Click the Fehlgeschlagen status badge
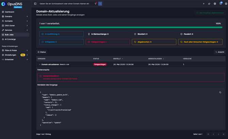228x139 pixels. click(x=100, y=64)
